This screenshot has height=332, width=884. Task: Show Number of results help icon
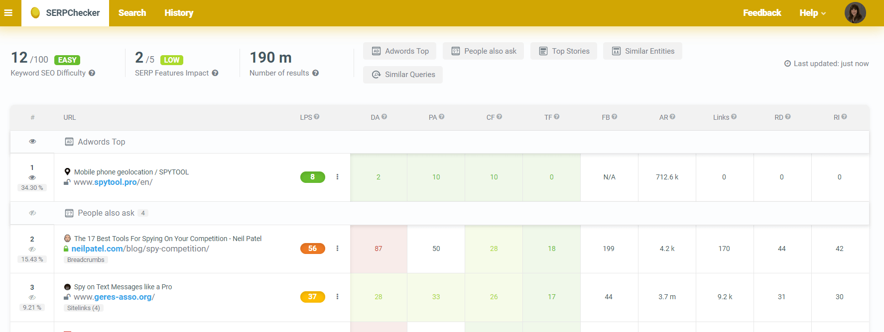pyautogui.click(x=315, y=73)
